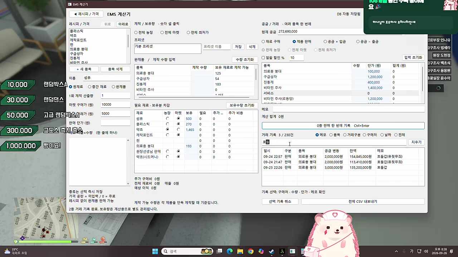This screenshot has width=458, height=257.
Task: Switch the Korean IME indicator 가
Action: (411, 251)
